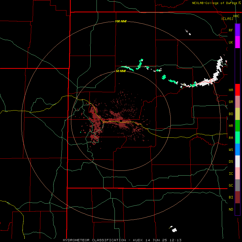This screenshot has height=242, width=242.
Task: Click the 'UK' legend label
Action: pyautogui.click(x=231, y=42)
